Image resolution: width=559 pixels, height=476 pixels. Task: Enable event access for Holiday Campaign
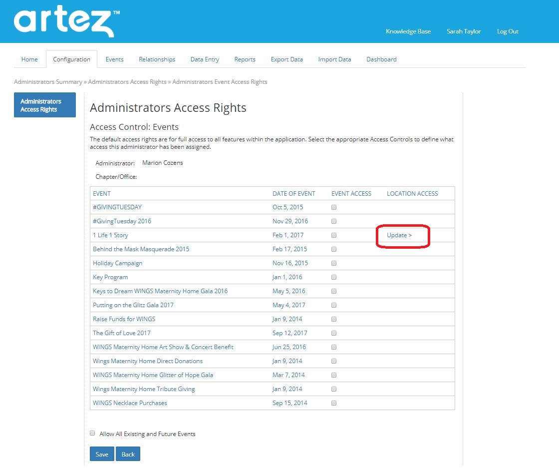[x=334, y=263]
